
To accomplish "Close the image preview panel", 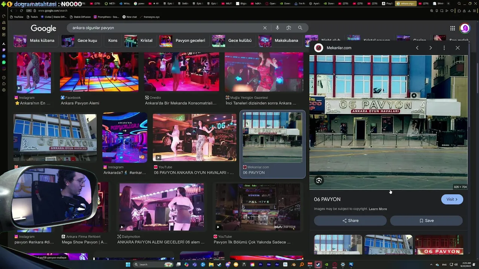I will (x=458, y=48).
